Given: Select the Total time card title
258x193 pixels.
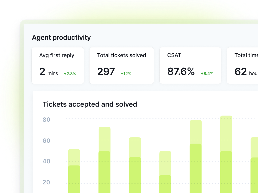Looking at the screenshot, I should click(x=246, y=55).
